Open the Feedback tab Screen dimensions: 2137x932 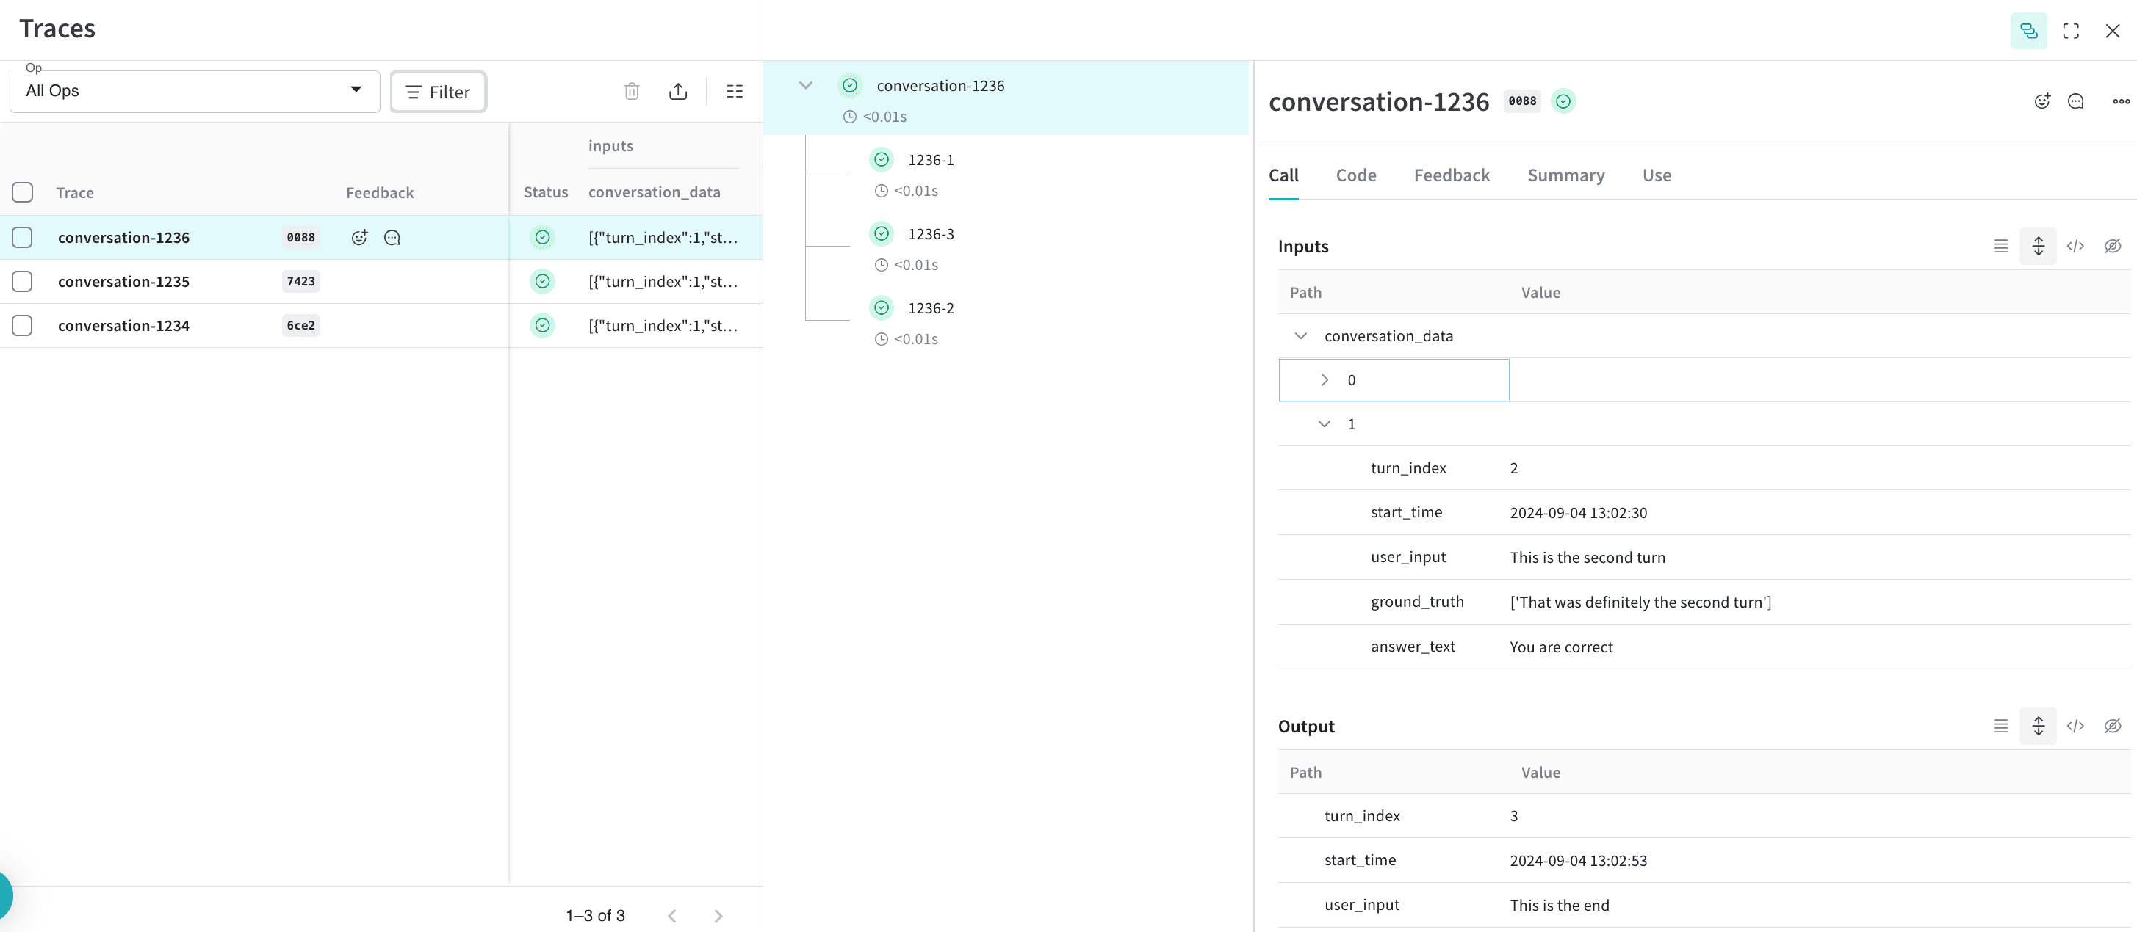coord(1452,175)
